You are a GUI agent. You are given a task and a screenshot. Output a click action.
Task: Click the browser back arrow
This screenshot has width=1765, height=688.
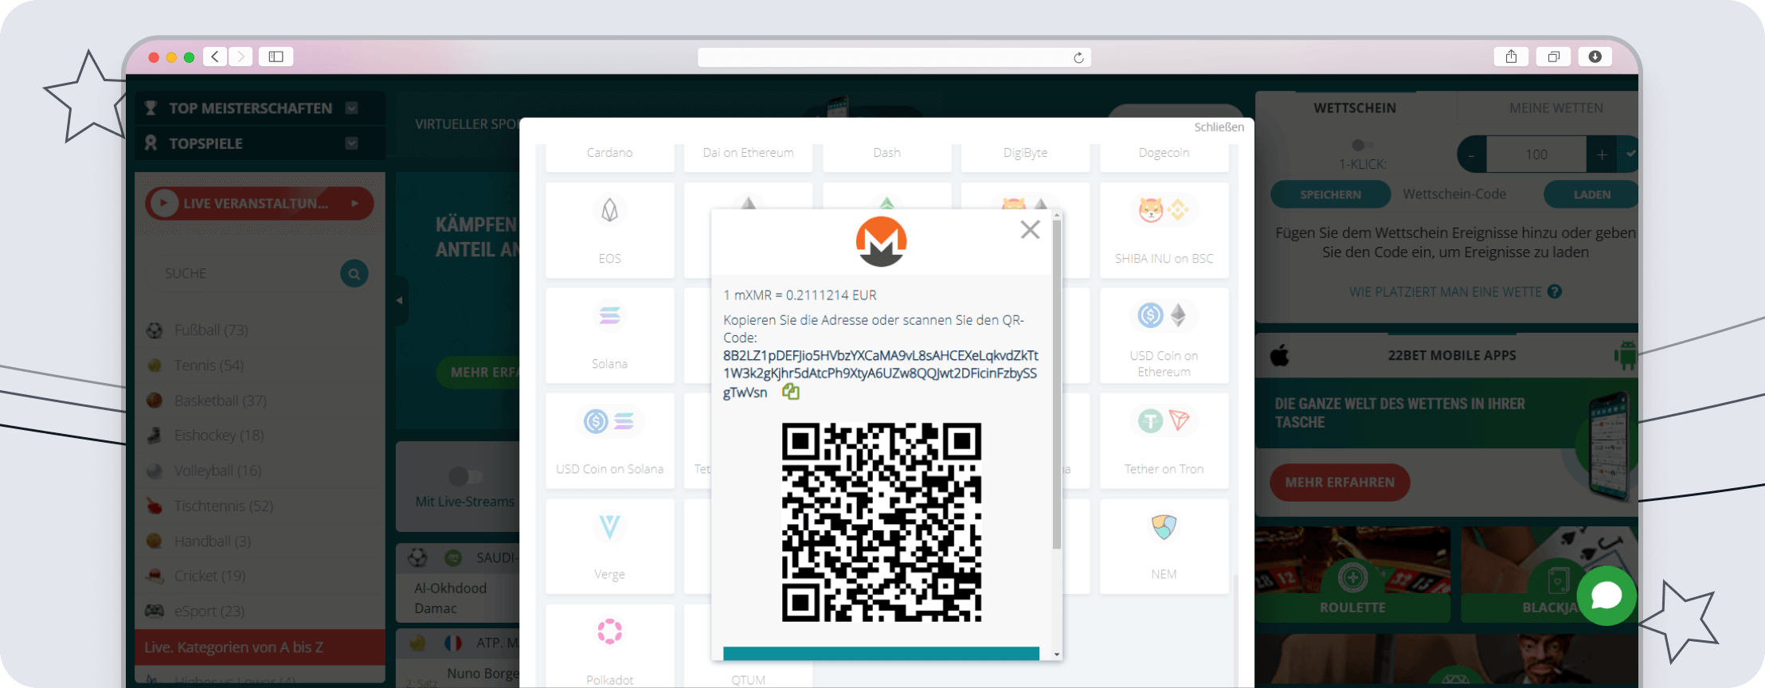click(215, 57)
